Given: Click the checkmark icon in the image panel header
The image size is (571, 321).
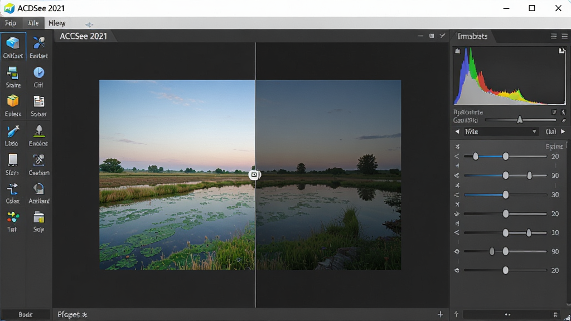Looking at the screenshot, I should (x=442, y=36).
